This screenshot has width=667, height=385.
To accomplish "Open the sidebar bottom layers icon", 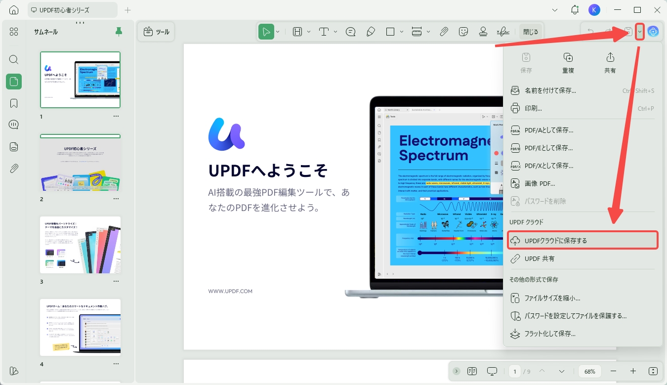I will pos(14,371).
